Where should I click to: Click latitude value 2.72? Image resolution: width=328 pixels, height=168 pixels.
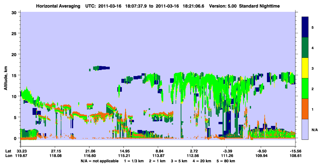pyautogui.click(x=194, y=151)
